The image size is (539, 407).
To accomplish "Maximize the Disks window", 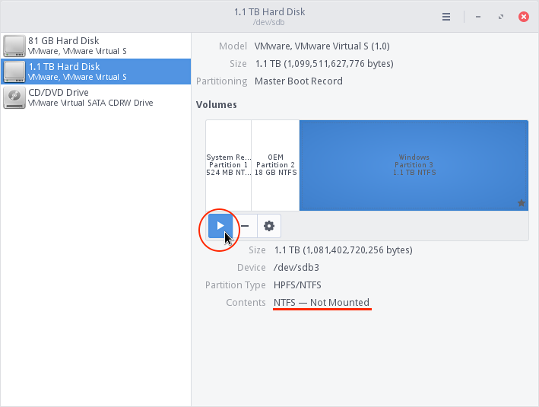I will (499, 17).
